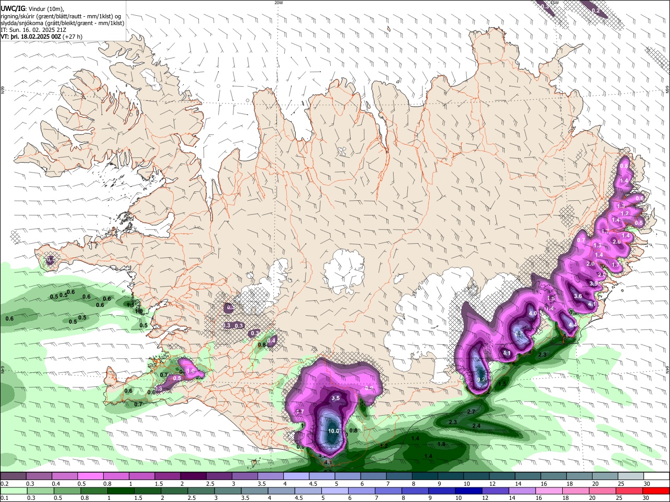The width and height of the screenshot is (670, 502).
Task: Click the '3.6' value on the east coast
Action: [x=578, y=296]
